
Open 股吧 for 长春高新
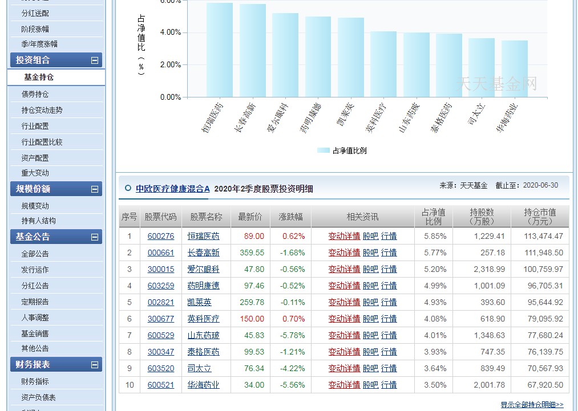[x=370, y=253]
